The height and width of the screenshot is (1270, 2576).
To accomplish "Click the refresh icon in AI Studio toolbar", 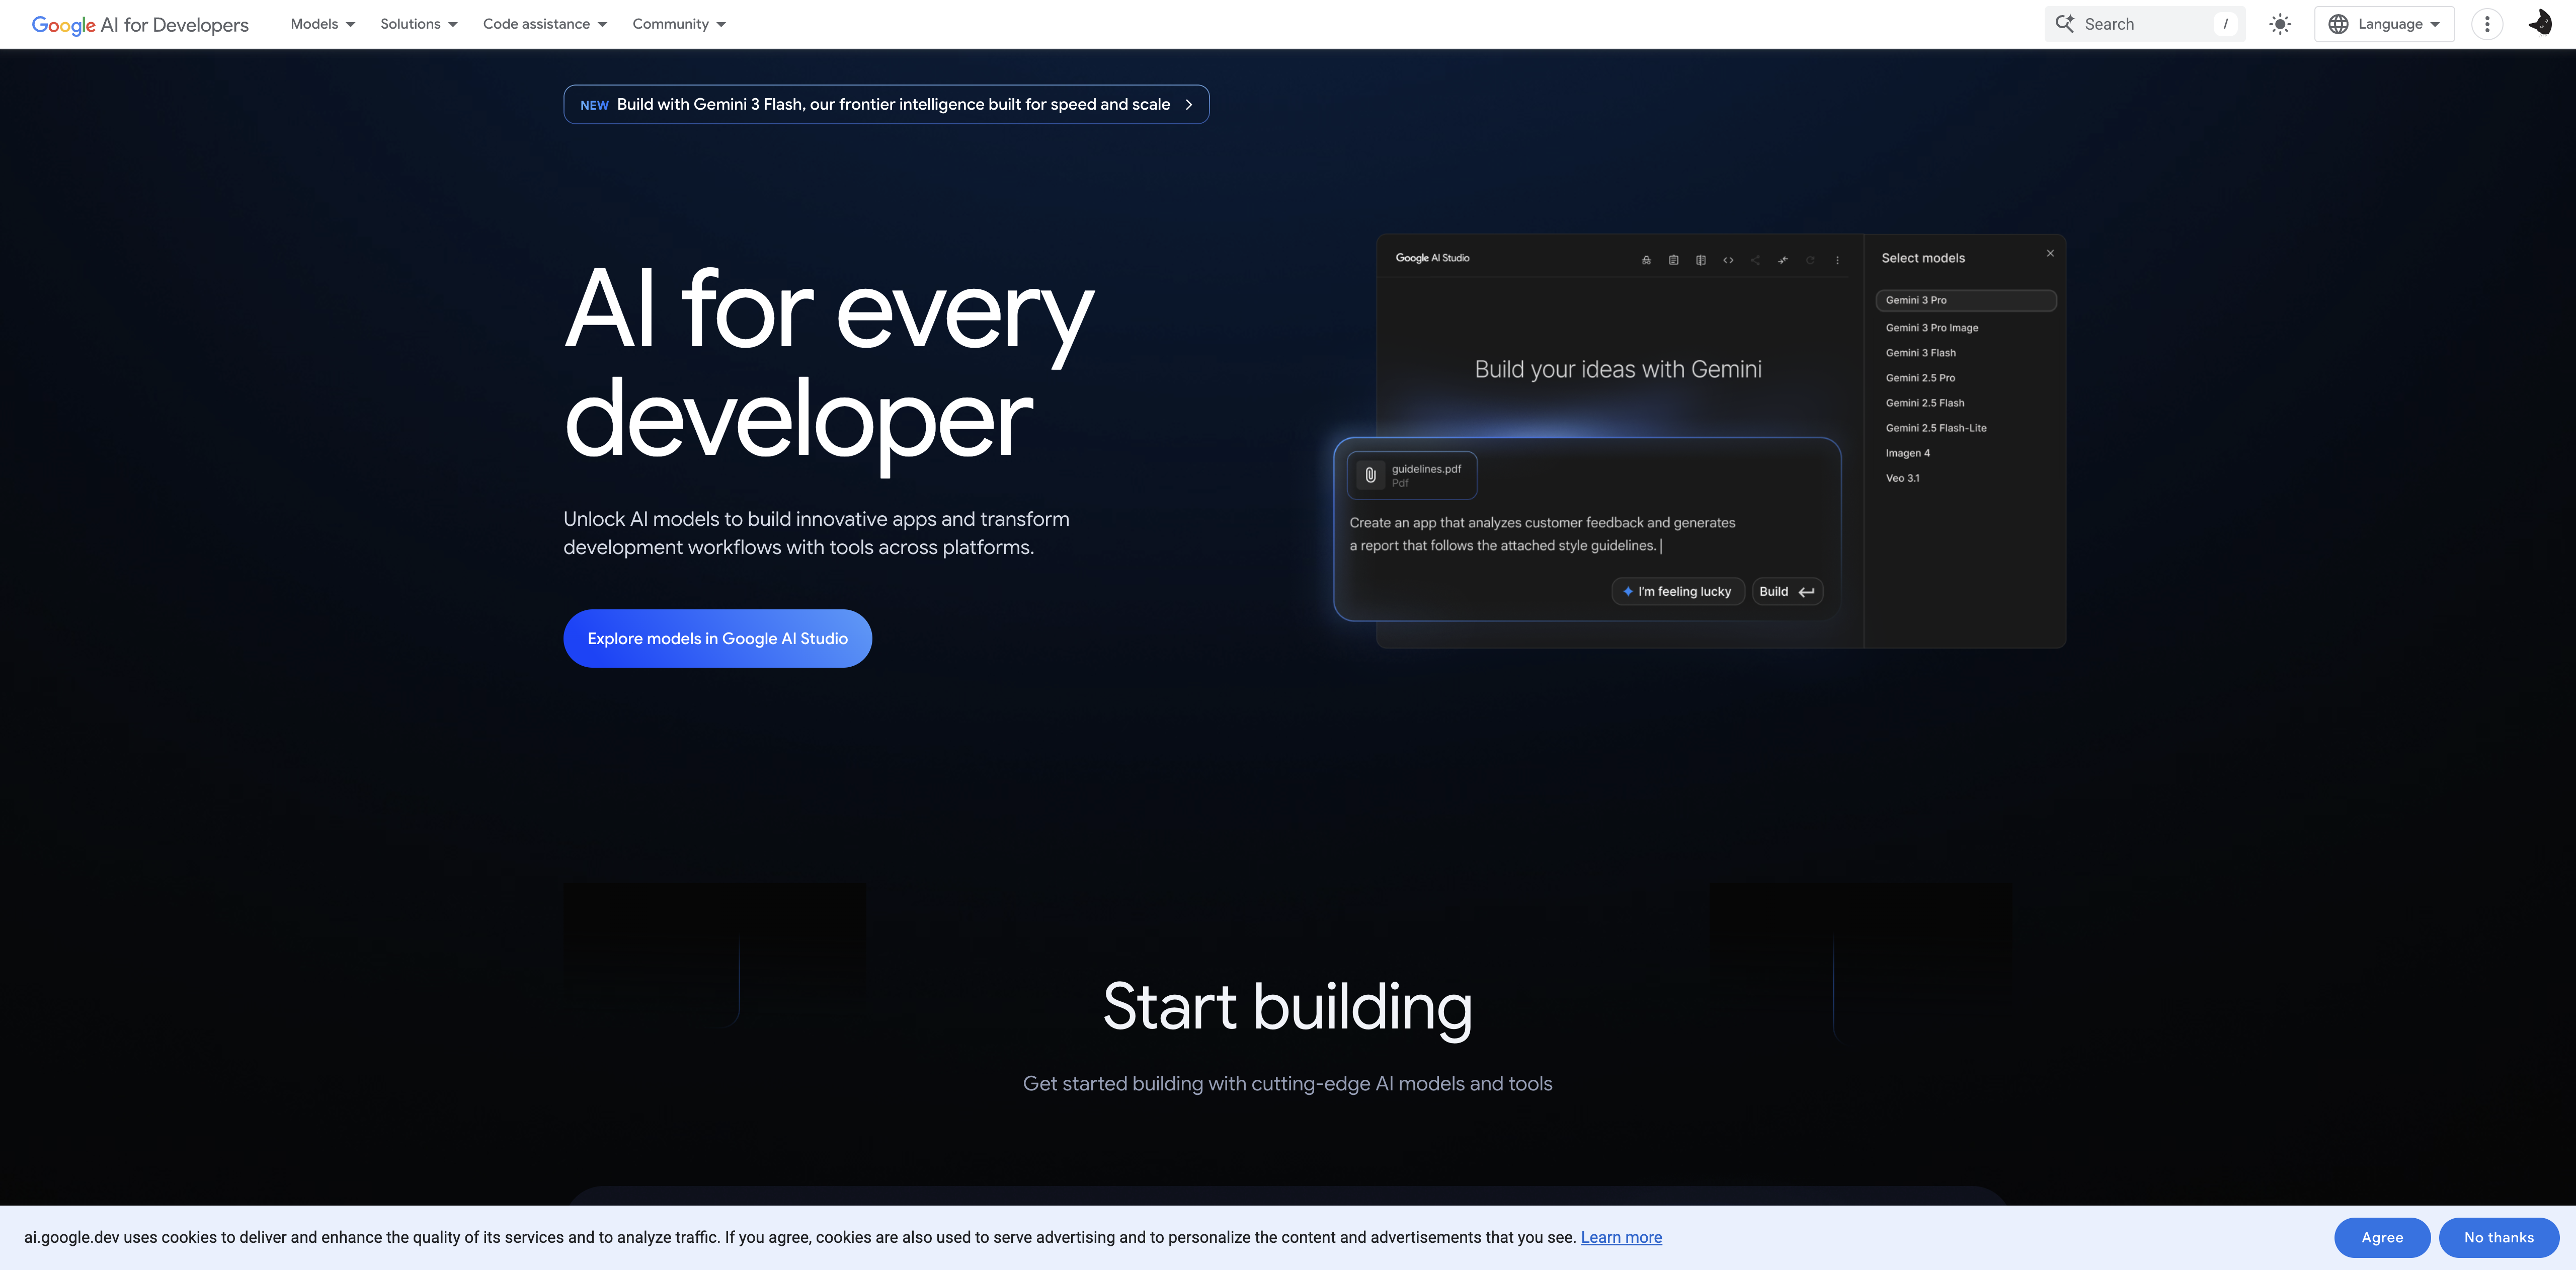I will pos(1810,260).
